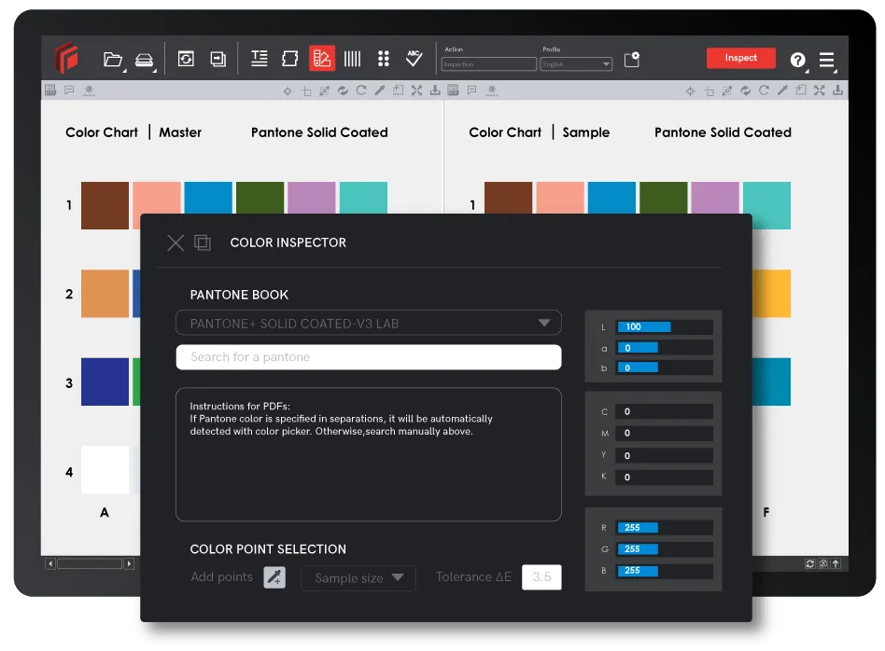Click the orange swatch in Master chart row 2
This screenshot has height=651, width=885.
point(105,294)
